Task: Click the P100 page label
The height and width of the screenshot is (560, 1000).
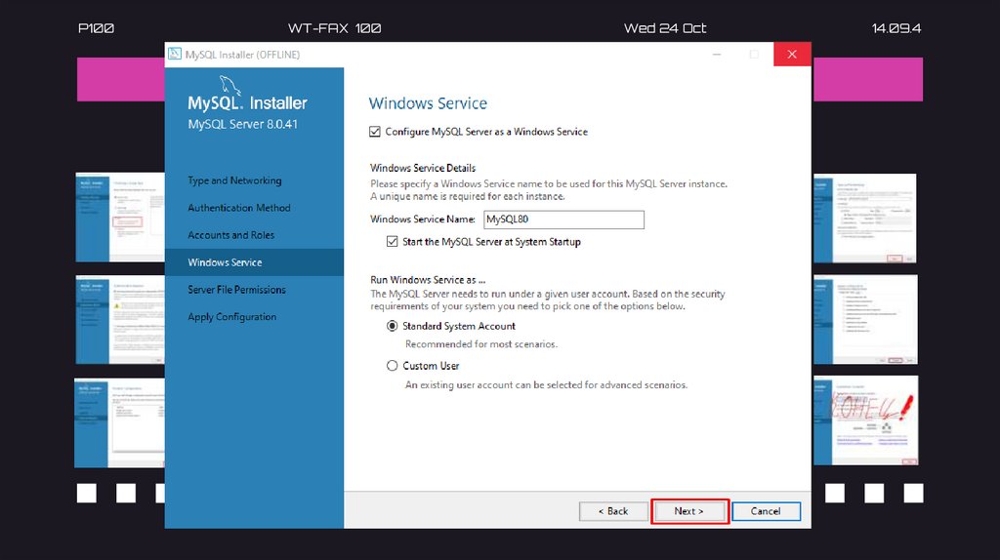Action: 96,28
